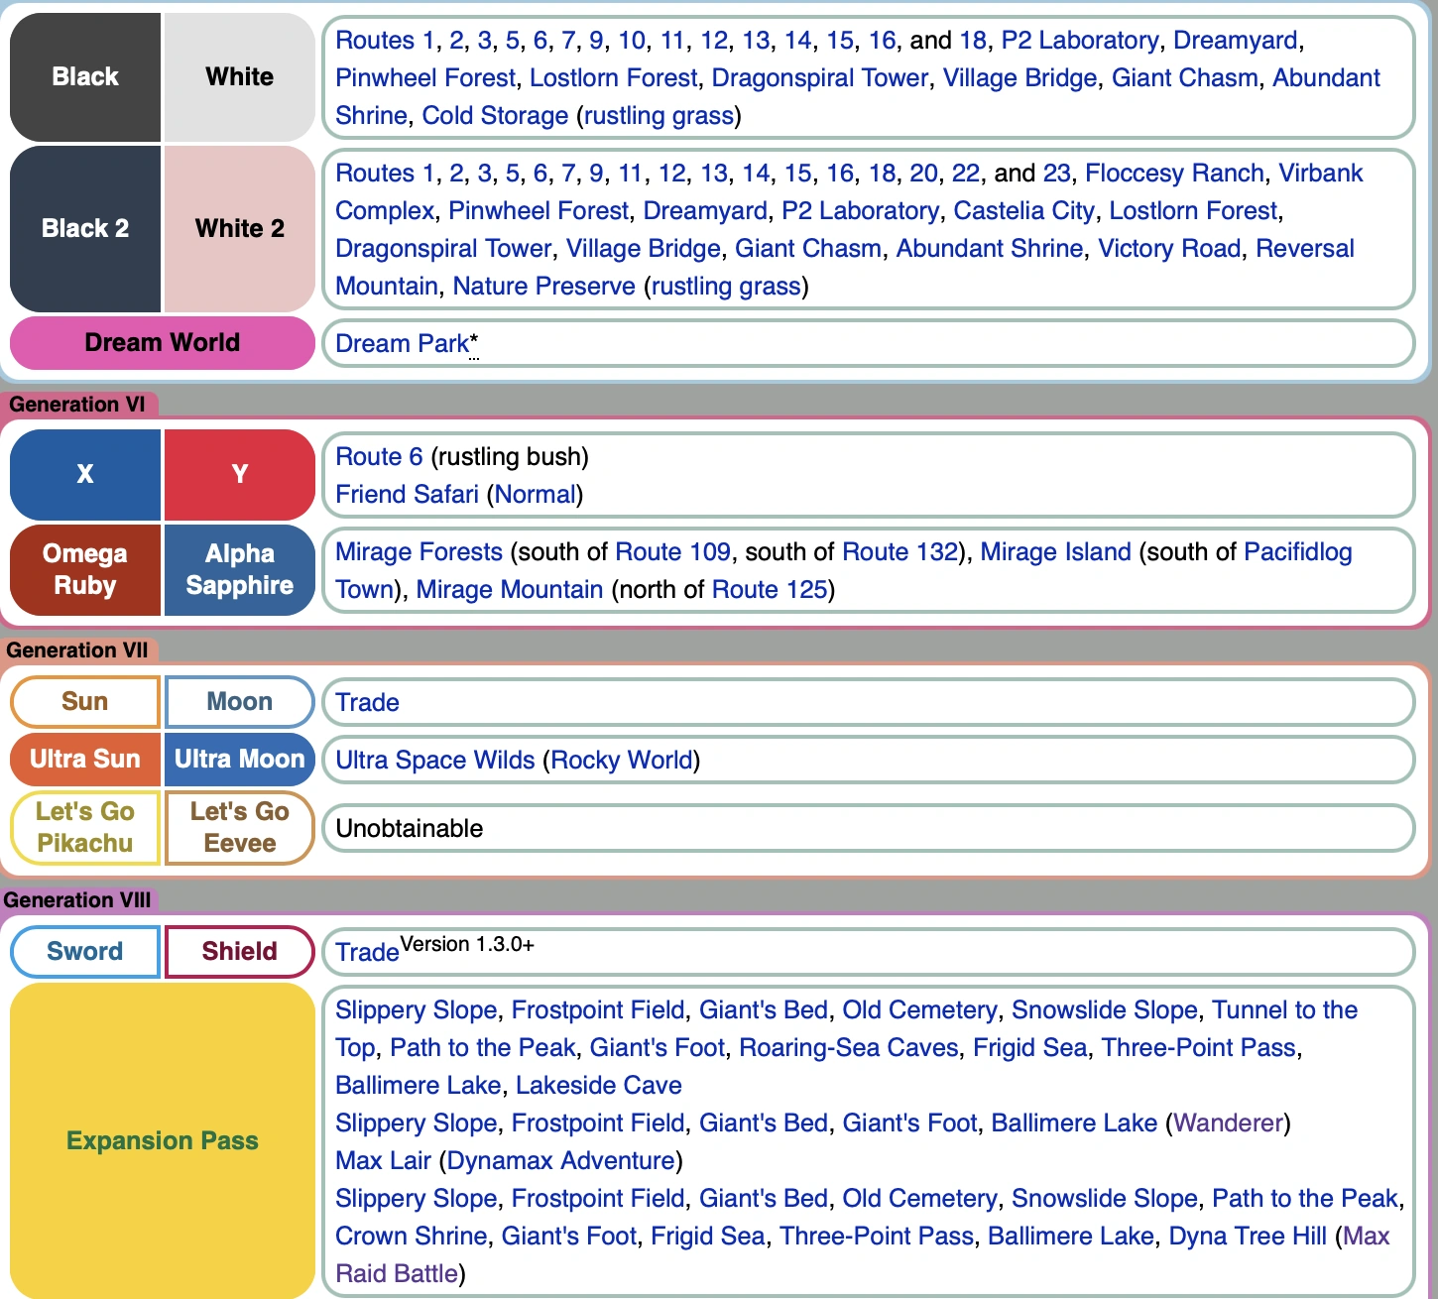Open the Let's Go Pikachu cell
Viewport: 1438px width, 1299px height.
tap(85, 828)
